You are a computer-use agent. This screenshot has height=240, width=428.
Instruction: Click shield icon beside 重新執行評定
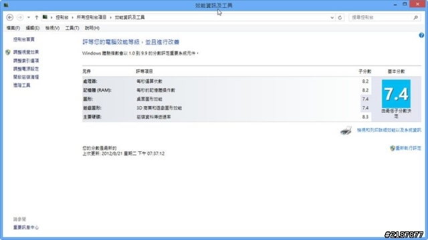393,148
